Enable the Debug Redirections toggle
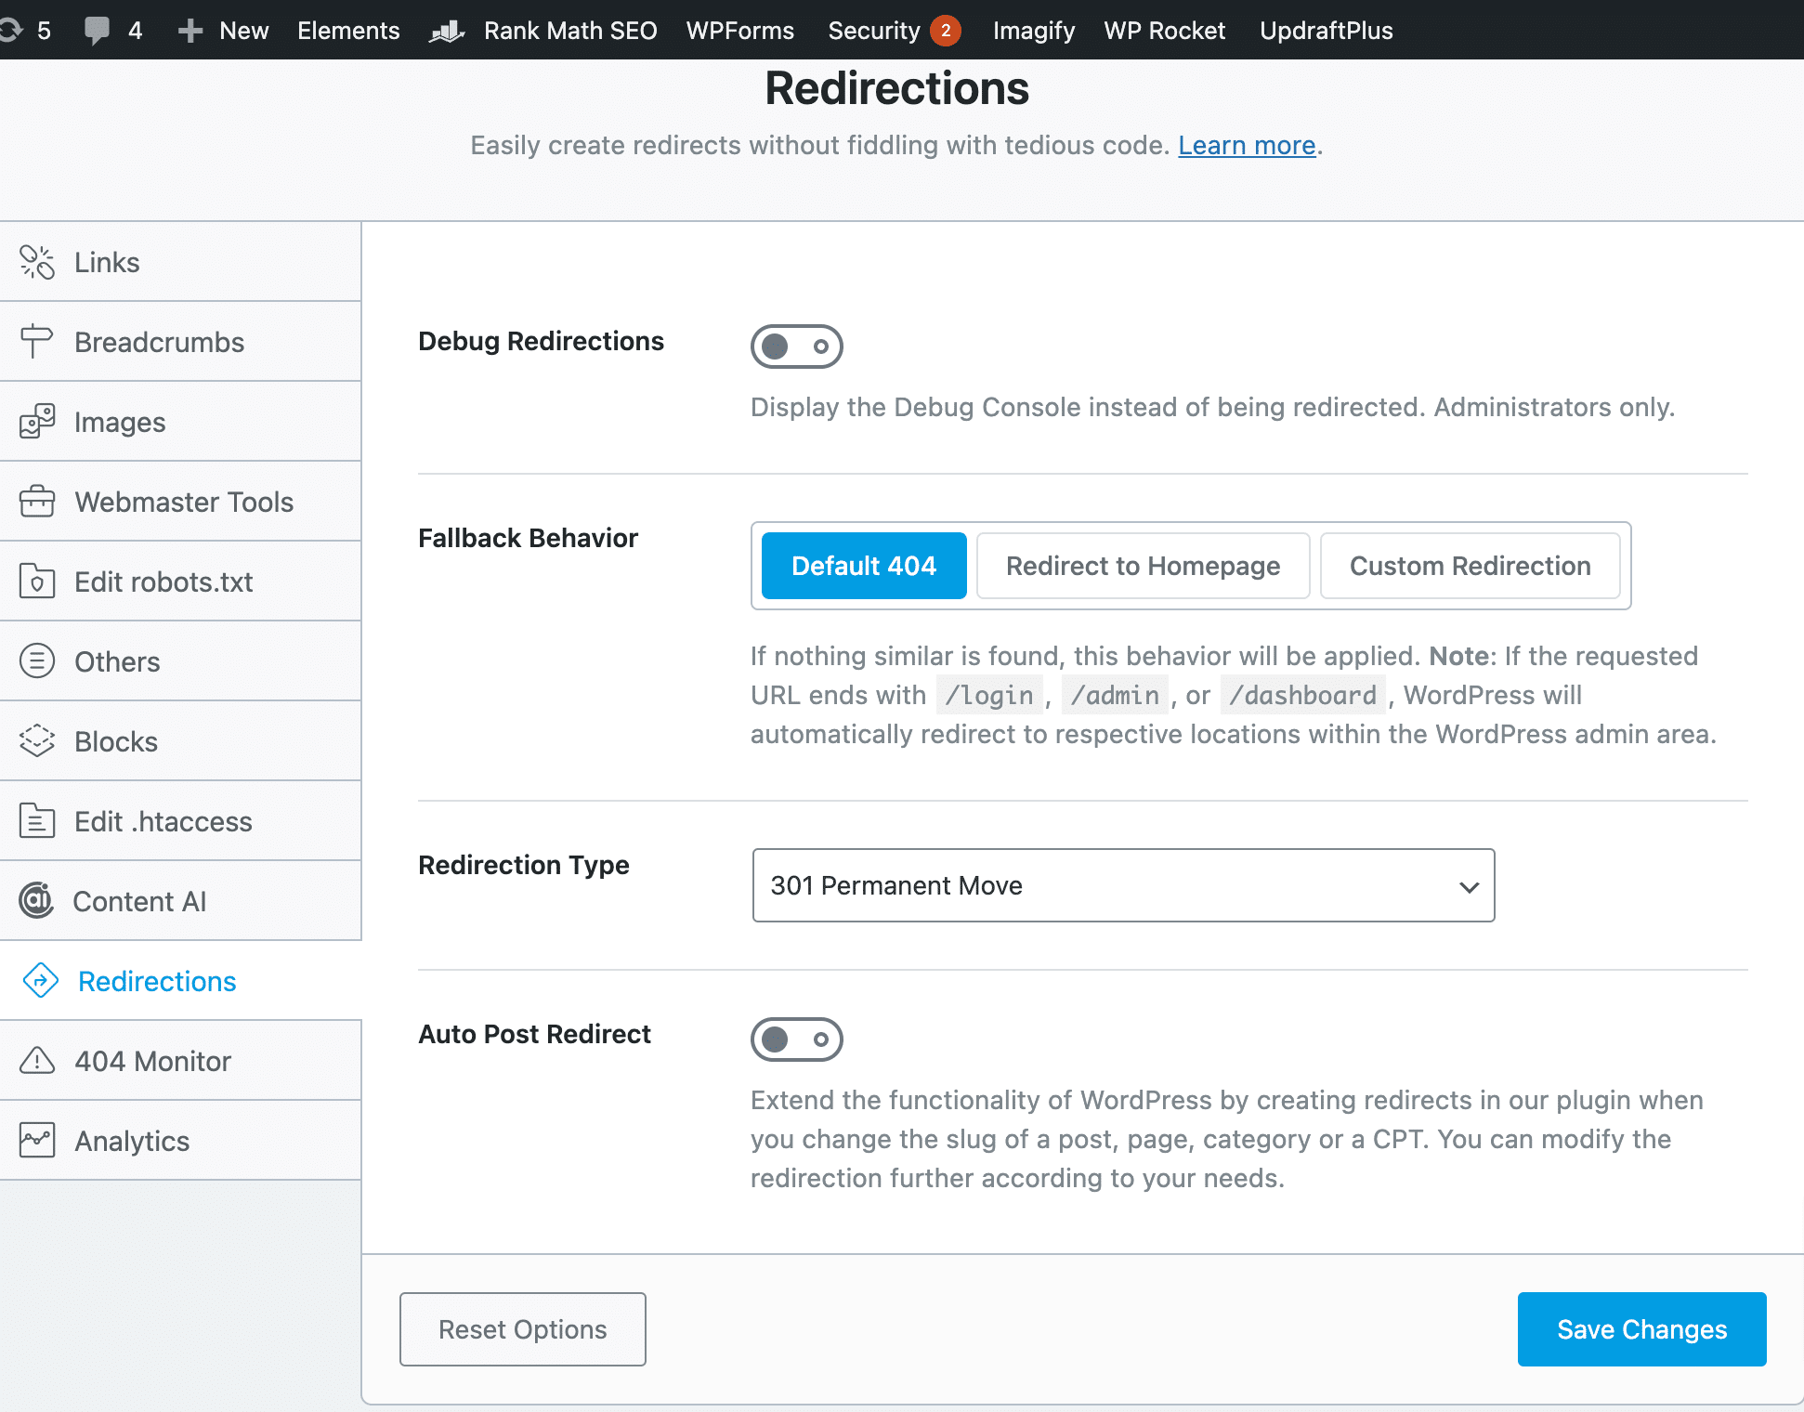This screenshot has height=1412, width=1804. click(796, 346)
